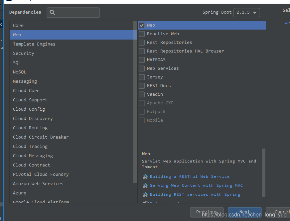Click the description panel vertical scrollbar
This screenshot has height=221, width=290.
pos(263,173)
